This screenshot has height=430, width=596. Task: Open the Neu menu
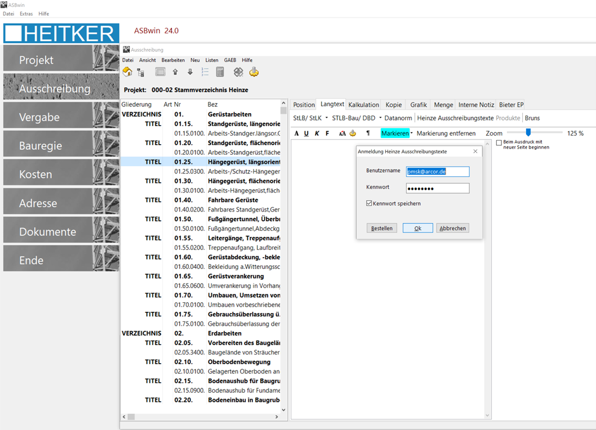pyautogui.click(x=195, y=60)
